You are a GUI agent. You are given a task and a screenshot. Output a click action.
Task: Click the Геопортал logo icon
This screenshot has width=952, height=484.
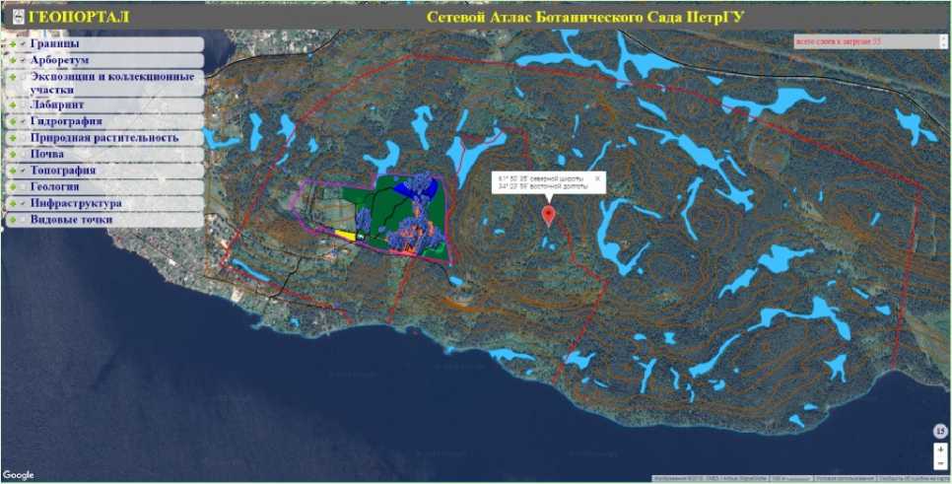coord(20,17)
